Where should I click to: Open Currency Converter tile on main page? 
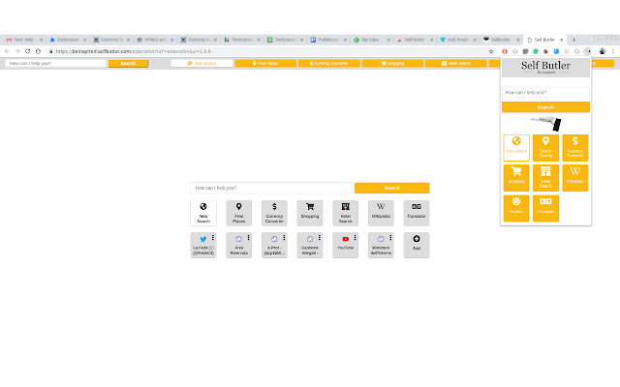[274, 213]
